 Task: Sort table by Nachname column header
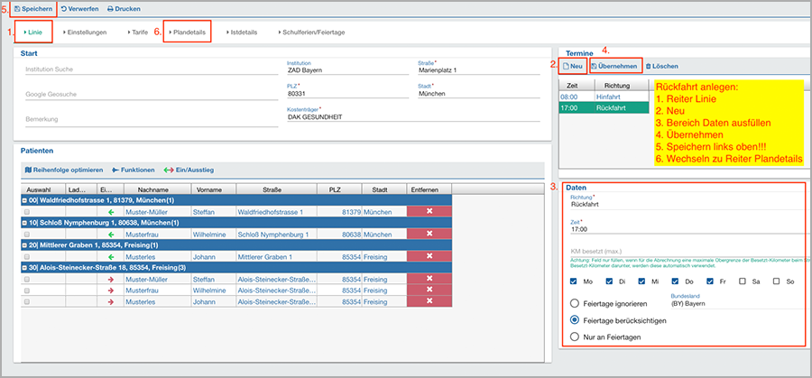(157, 189)
